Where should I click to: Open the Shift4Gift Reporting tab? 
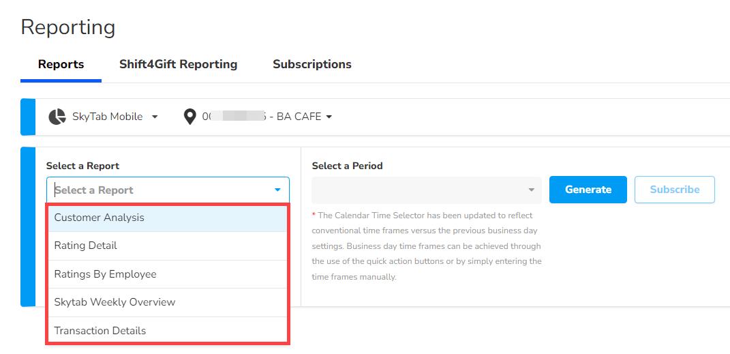click(178, 65)
